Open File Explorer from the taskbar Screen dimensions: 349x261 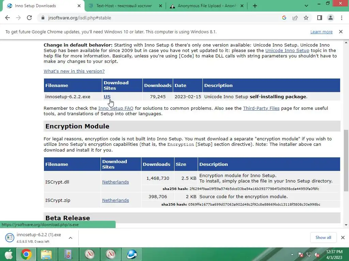(46, 254)
